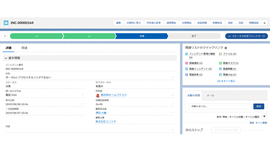This screenshot has width=270, height=152.
Task: Open the インシデント管理の履歴 (8) link
Action: 202,55
